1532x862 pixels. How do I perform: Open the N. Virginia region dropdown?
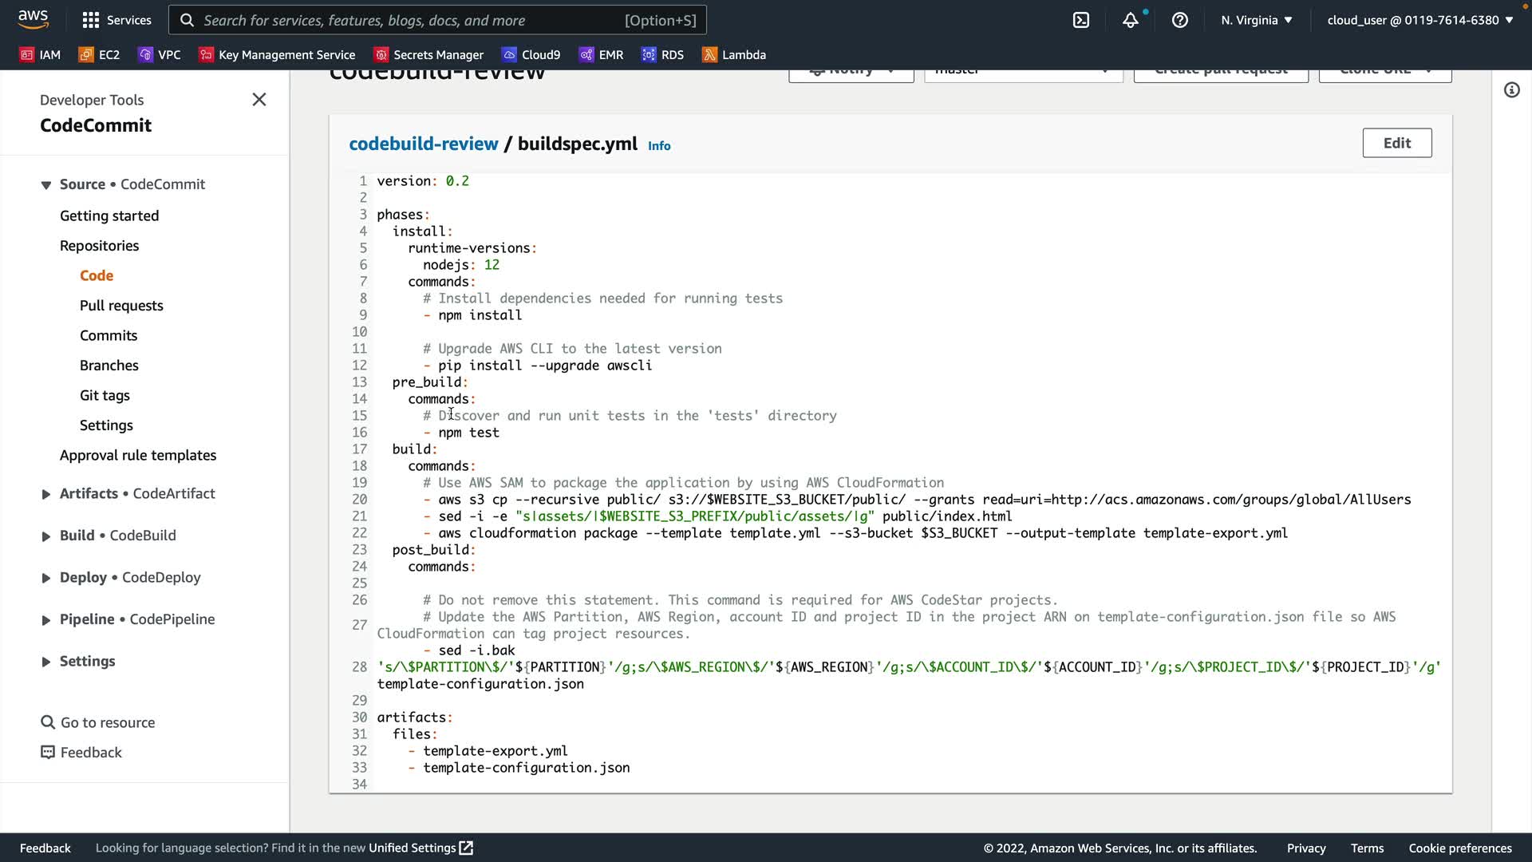coord(1256,20)
